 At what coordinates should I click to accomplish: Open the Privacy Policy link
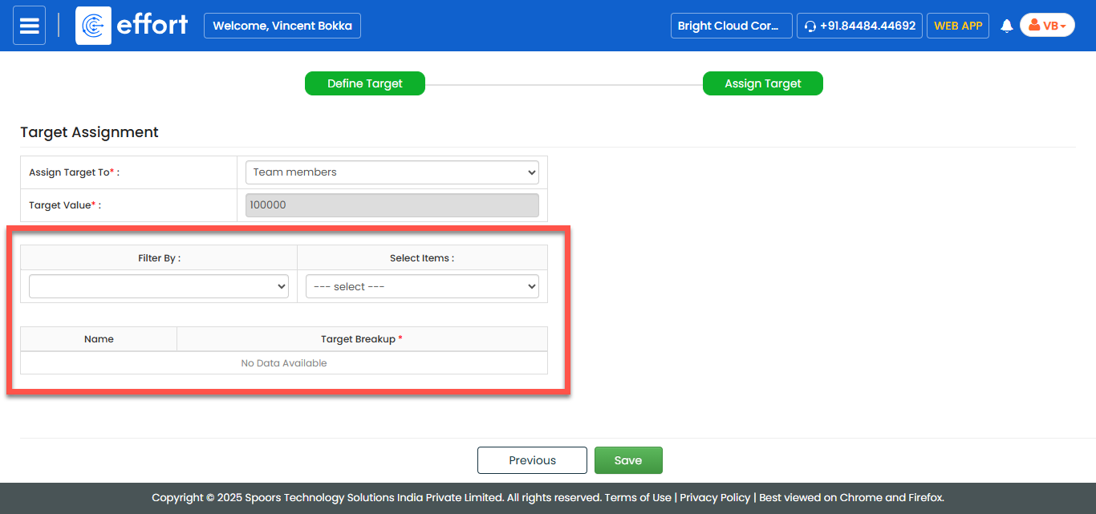(715, 497)
